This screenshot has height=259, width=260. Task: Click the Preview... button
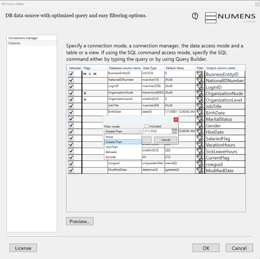80,221
